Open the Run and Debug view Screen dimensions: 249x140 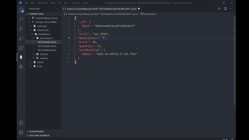(21, 38)
